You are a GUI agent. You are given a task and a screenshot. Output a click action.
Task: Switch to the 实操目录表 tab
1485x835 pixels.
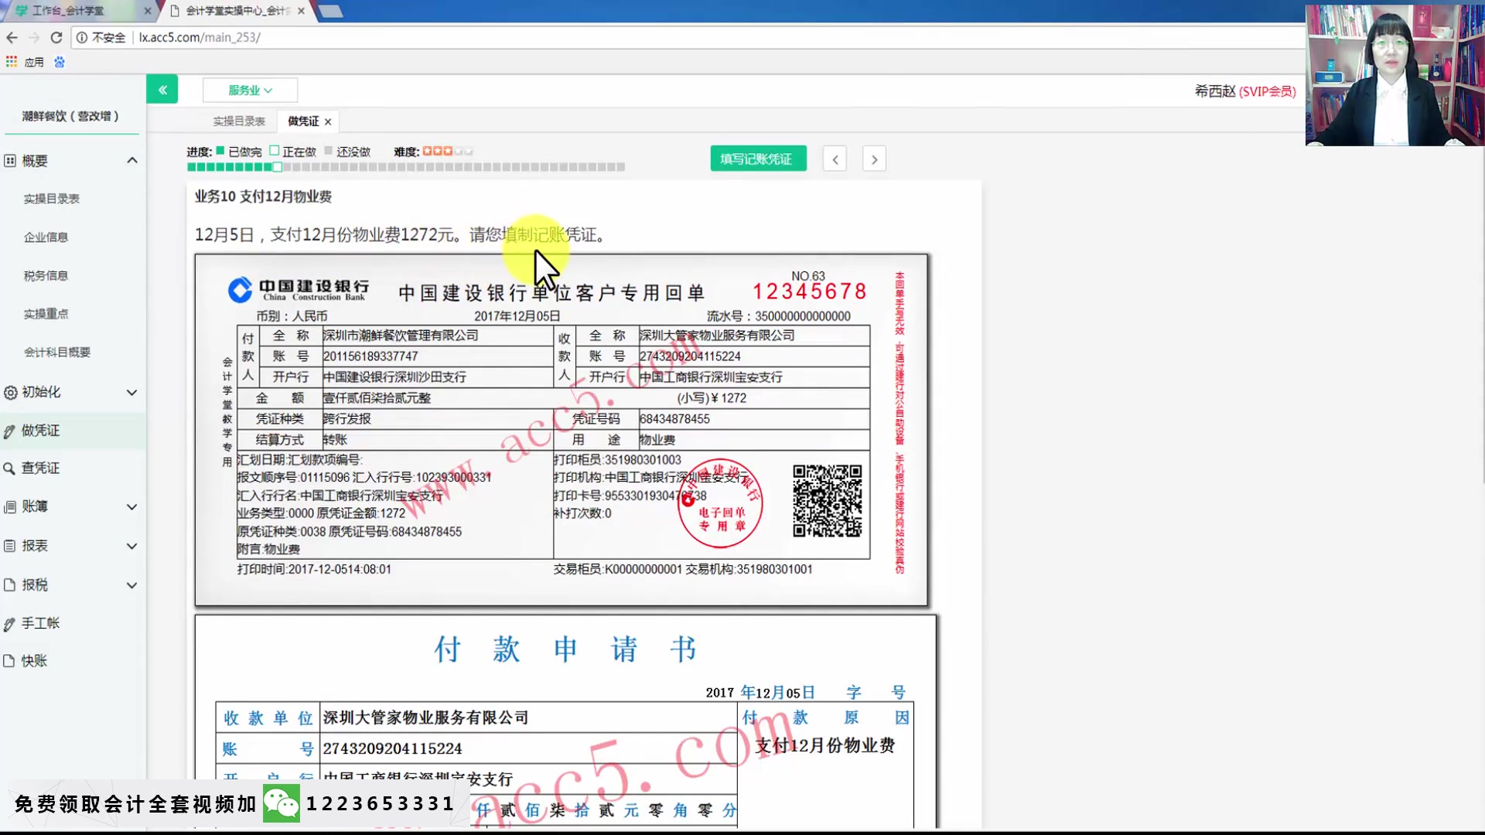(239, 121)
